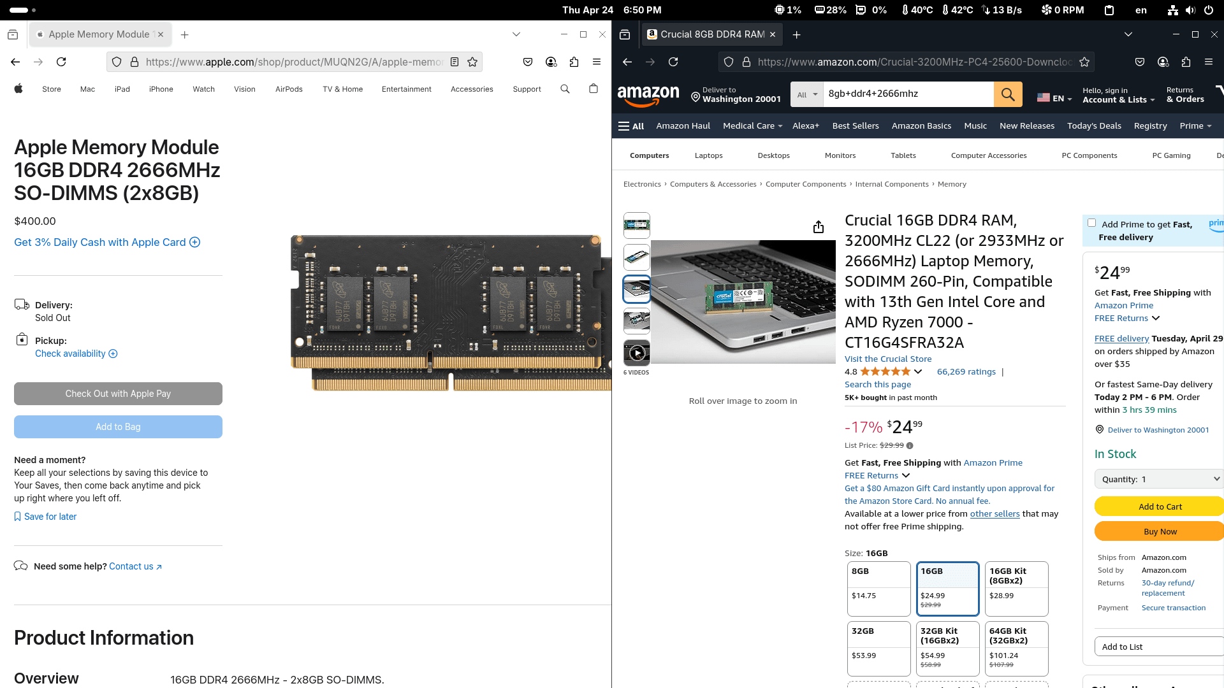The width and height of the screenshot is (1224, 688).
Task: Open clipboard icon in system top bar
Action: [x=1109, y=10]
